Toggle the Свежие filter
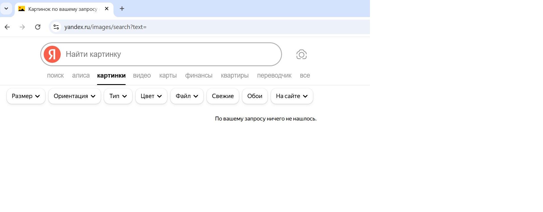 [223, 96]
